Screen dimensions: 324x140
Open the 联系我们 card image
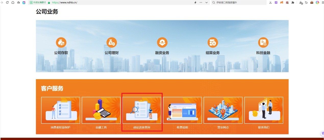(264, 110)
